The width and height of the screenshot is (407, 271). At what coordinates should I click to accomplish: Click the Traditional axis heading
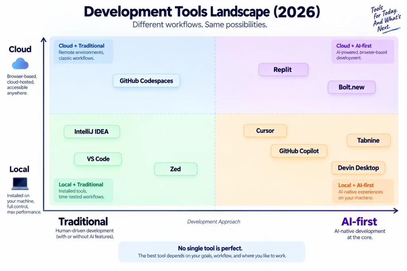coord(83,222)
